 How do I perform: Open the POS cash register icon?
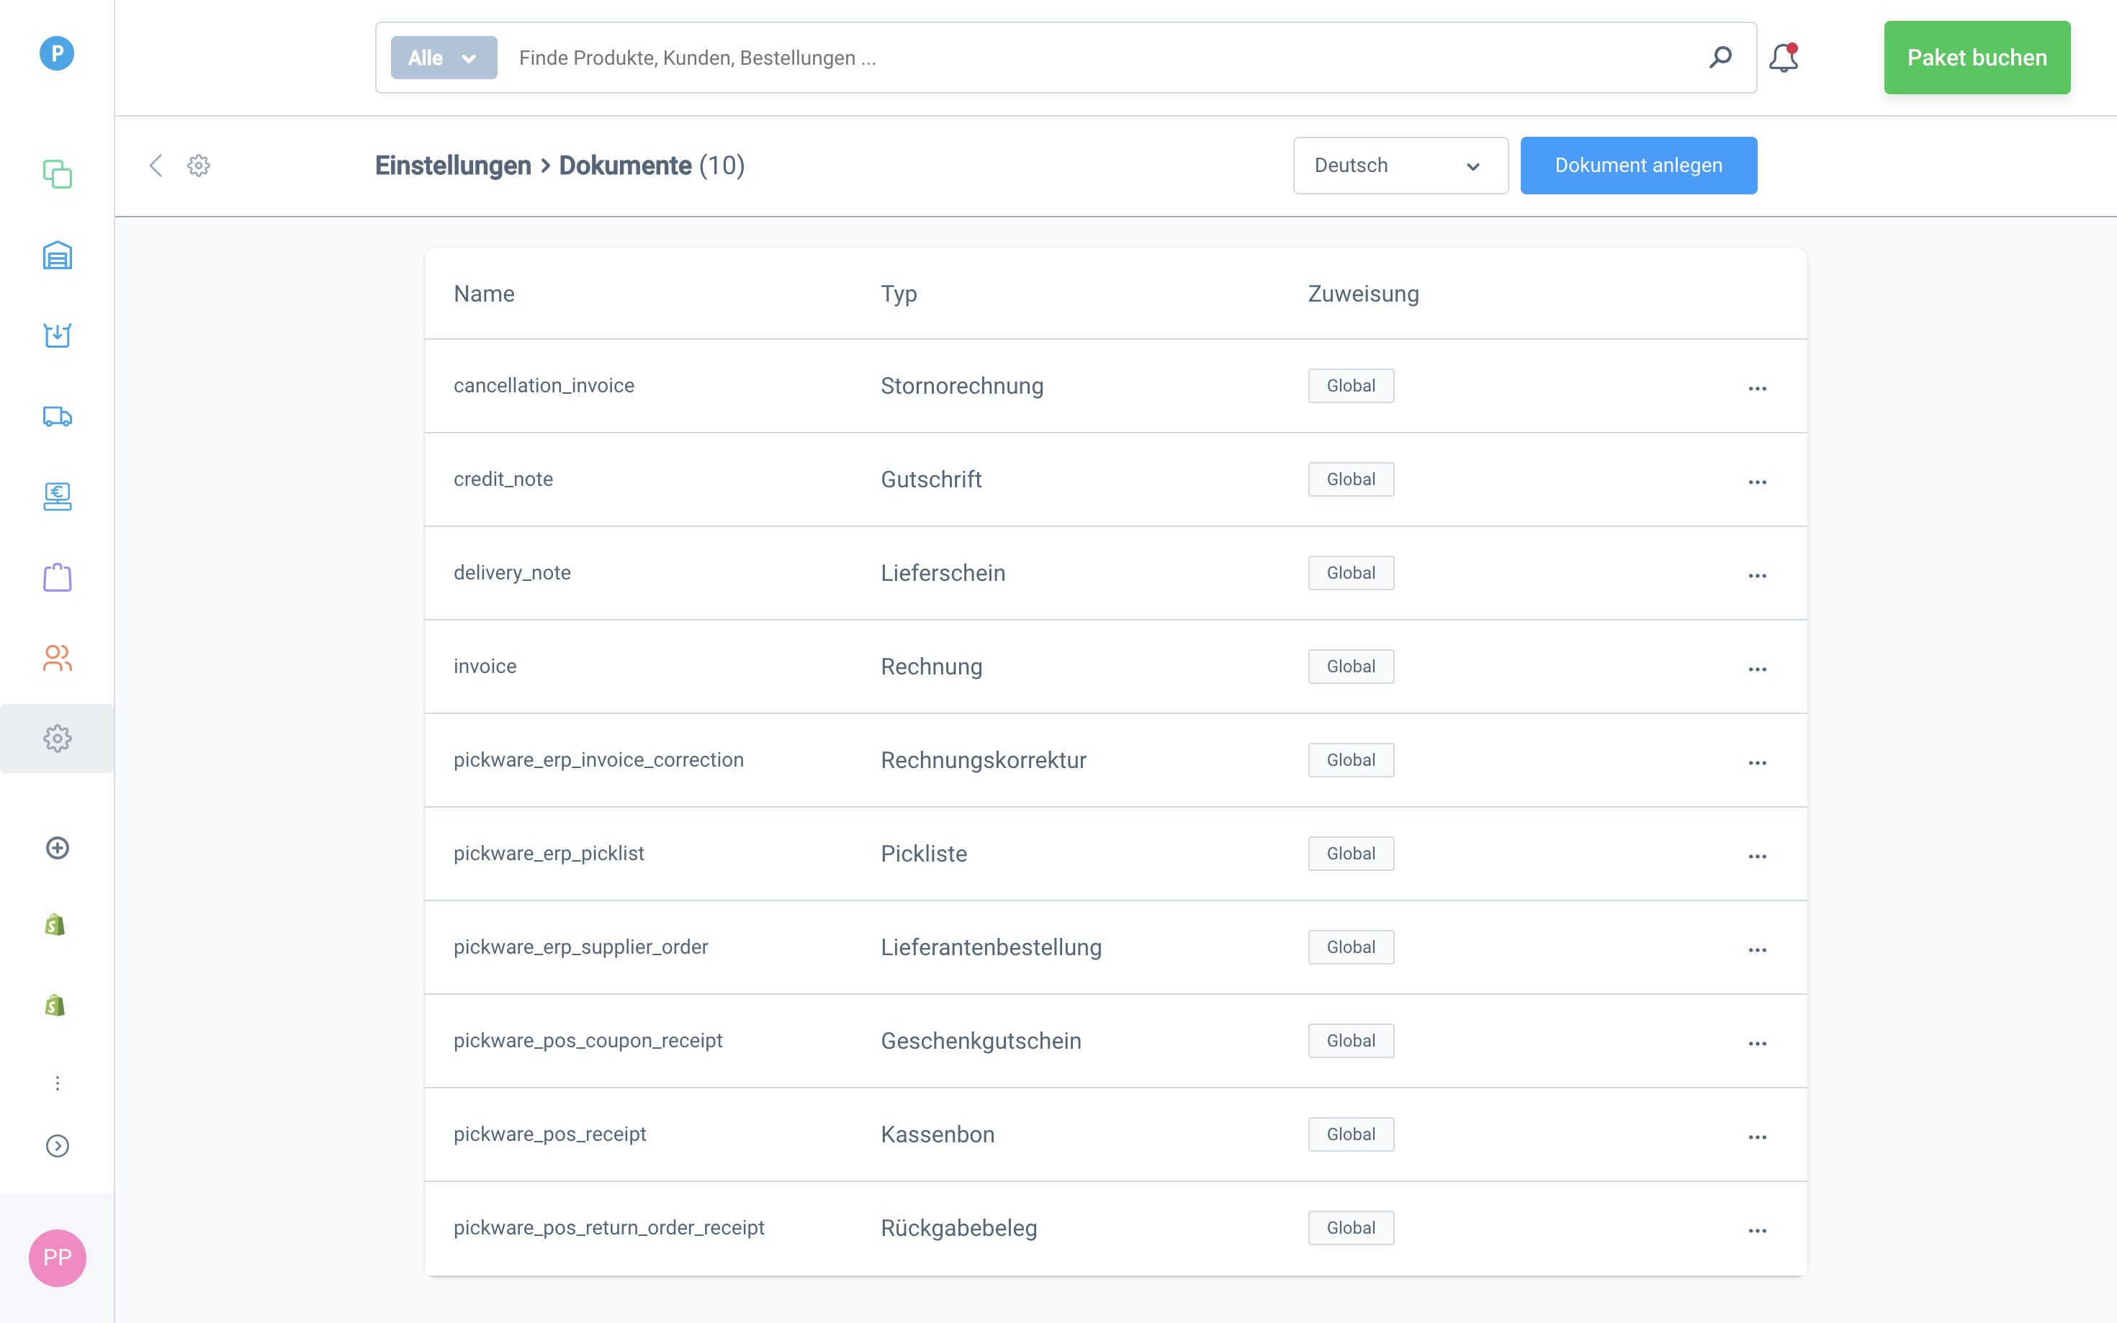coord(57,496)
